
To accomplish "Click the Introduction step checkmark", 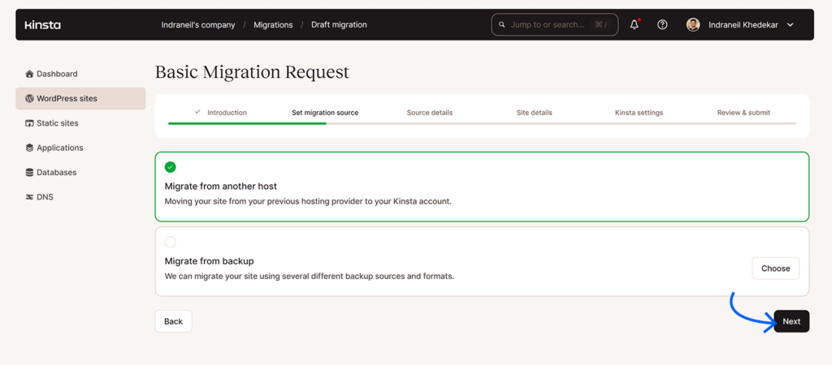I will tap(198, 112).
